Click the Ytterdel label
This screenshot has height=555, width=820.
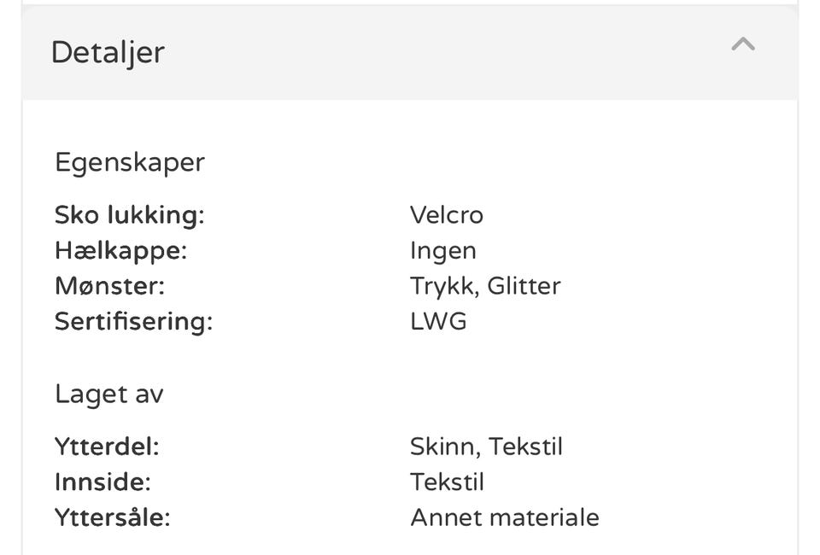tap(108, 447)
